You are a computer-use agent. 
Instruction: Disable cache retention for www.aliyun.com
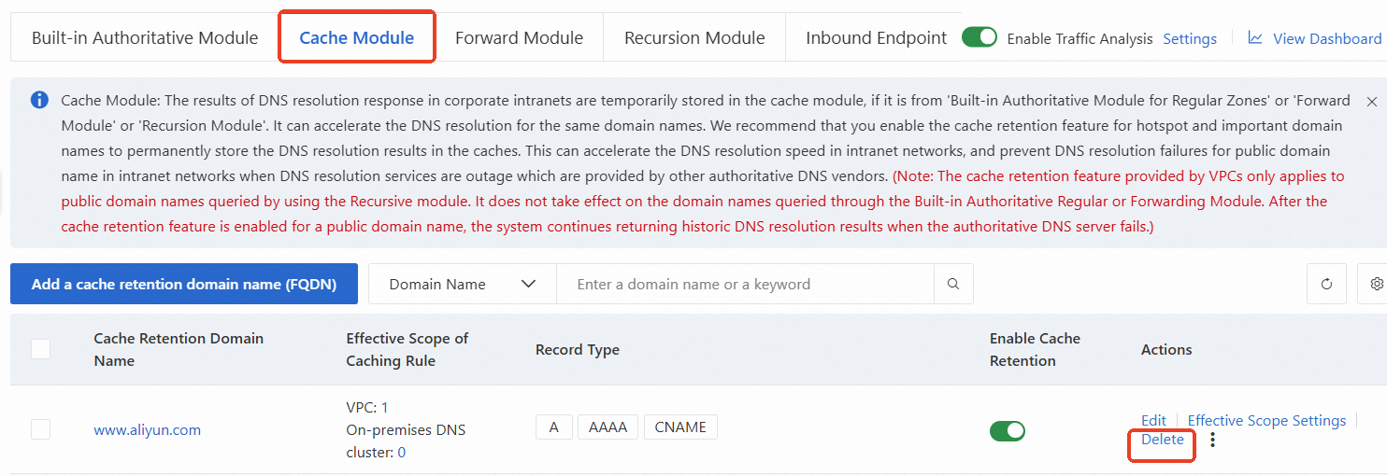click(x=1007, y=430)
